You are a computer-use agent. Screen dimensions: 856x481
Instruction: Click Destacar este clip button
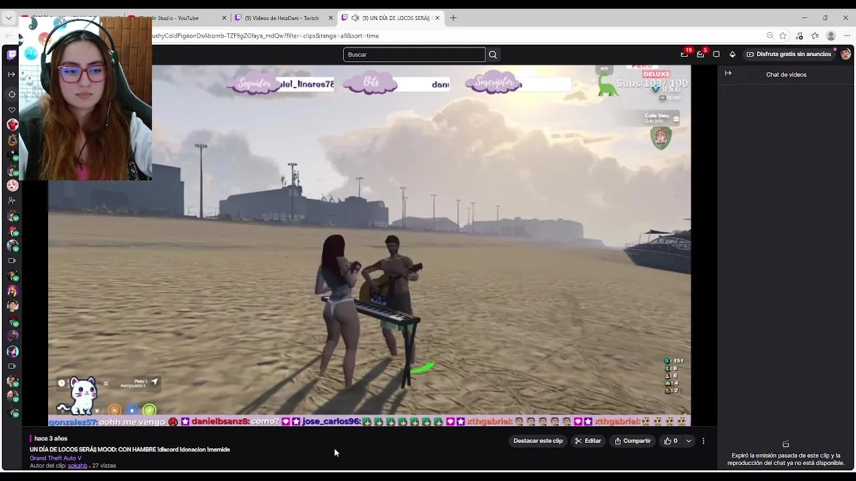[538, 441]
